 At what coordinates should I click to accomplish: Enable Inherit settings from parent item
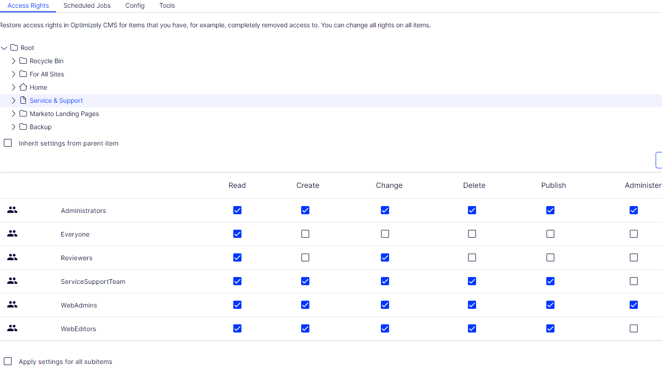(8, 143)
